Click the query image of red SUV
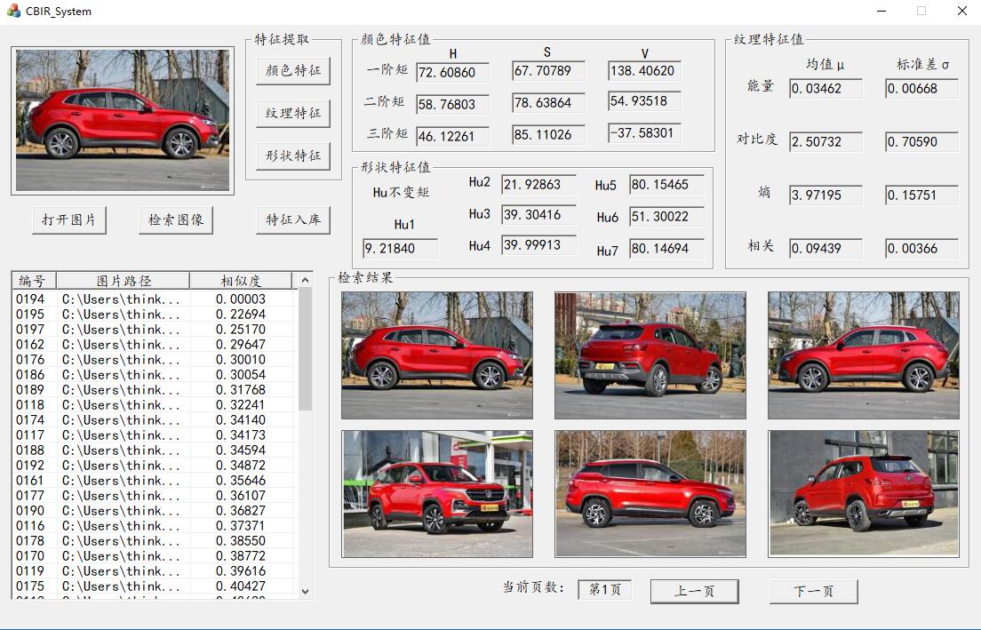Image resolution: width=981 pixels, height=630 pixels. (x=123, y=121)
